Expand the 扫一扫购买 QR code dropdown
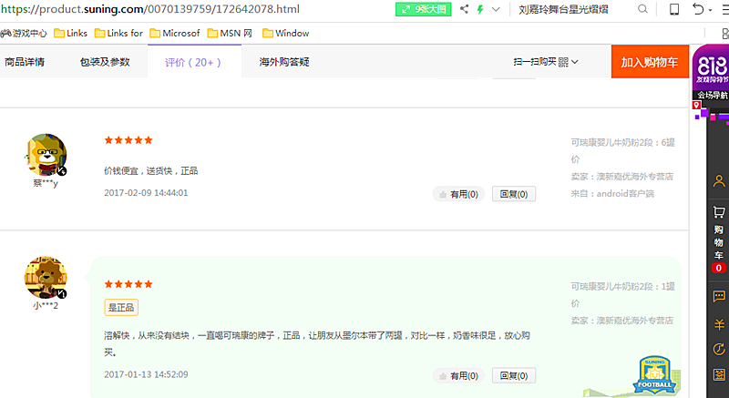The image size is (729, 398). pos(546,62)
